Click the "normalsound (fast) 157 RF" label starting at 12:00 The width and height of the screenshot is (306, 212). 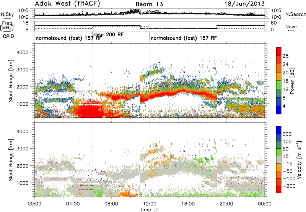[184, 38]
